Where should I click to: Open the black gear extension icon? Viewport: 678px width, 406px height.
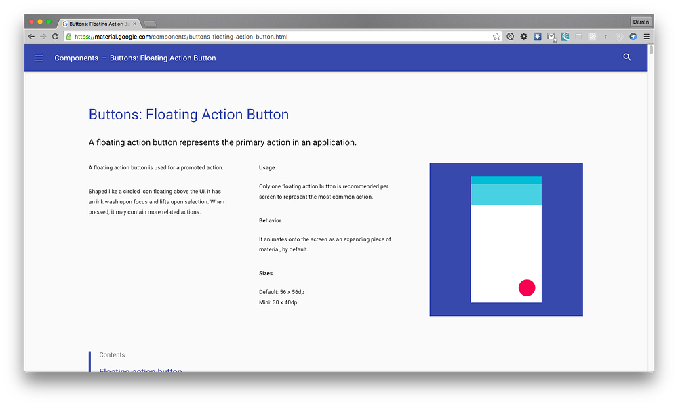click(x=523, y=37)
